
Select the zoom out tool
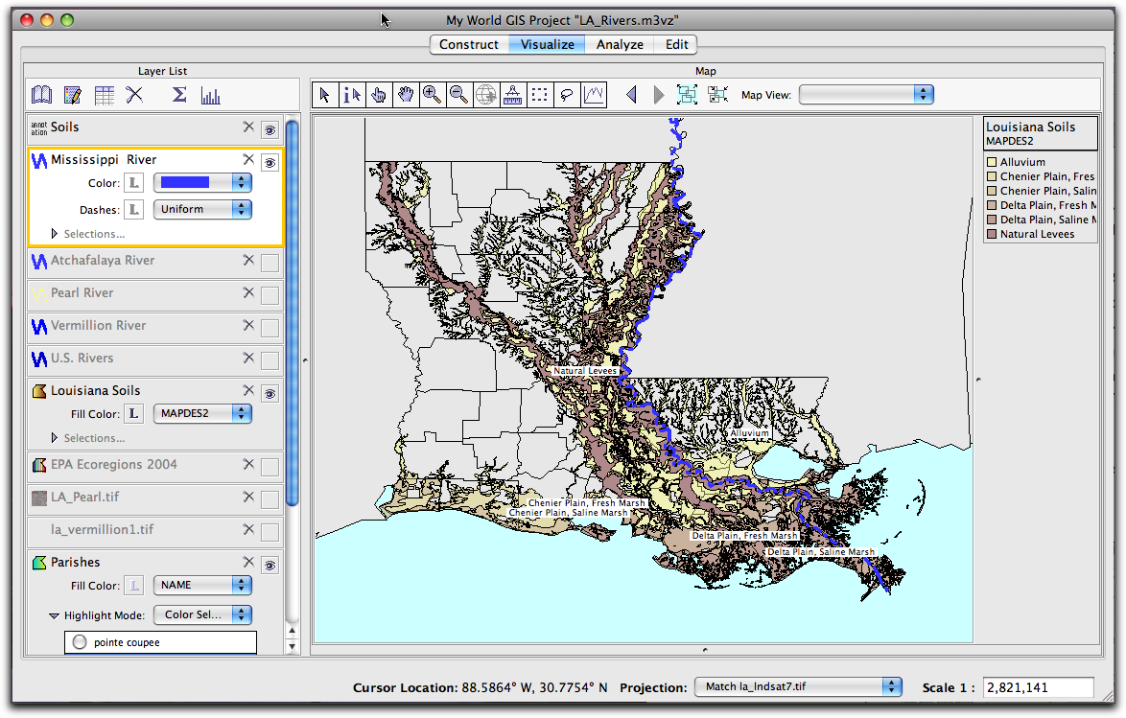[x=459, y=94]
